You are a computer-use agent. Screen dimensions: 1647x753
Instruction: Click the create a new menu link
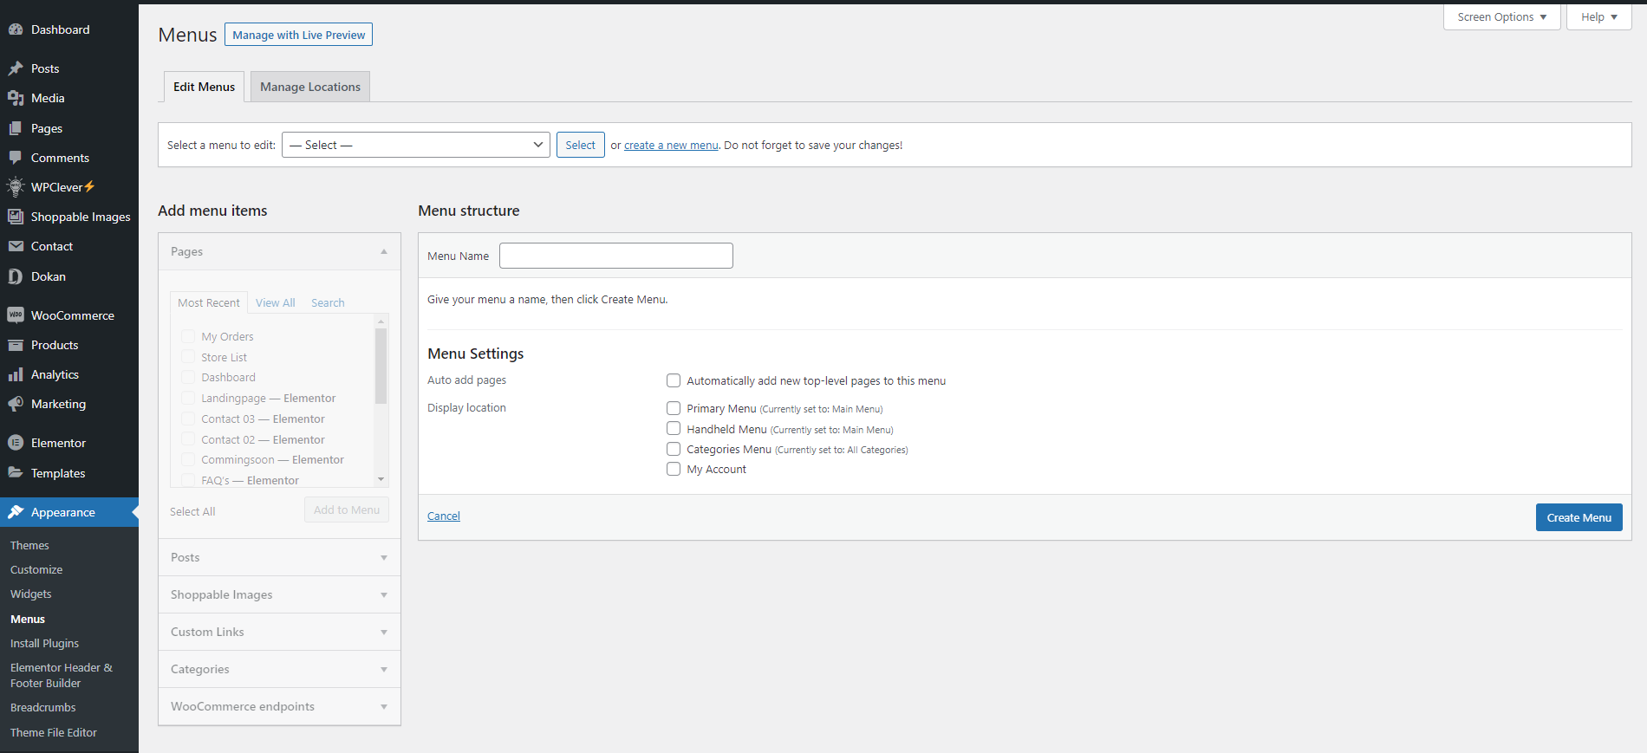tap(671, 146)
